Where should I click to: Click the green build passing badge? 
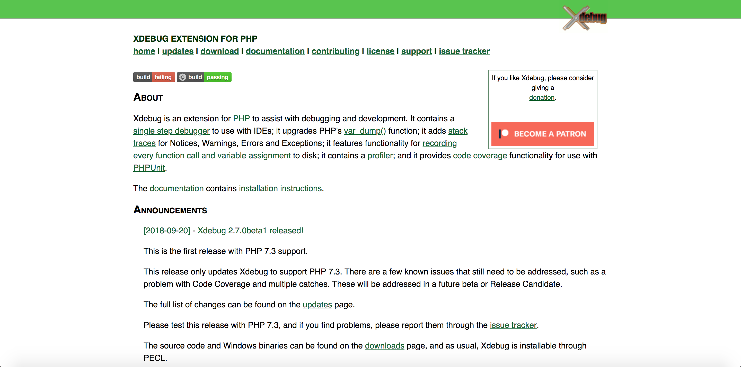point(204,77)
